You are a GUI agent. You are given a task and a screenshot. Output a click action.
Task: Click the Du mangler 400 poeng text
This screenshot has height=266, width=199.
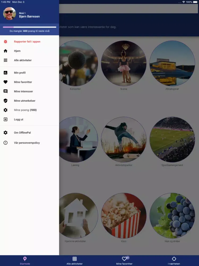(29, 31)
